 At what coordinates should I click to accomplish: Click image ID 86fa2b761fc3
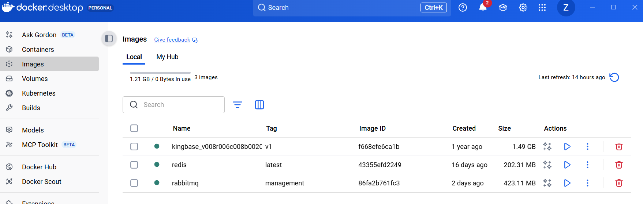pos(379,183)
